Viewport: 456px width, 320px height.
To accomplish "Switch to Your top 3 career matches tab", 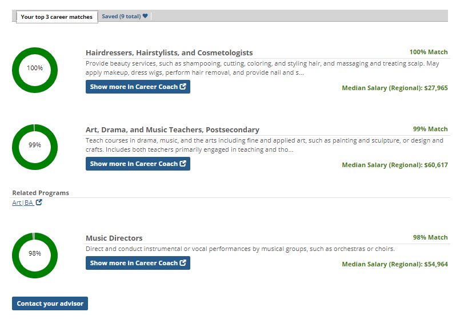I will pyautogui.click(x=57, y=17).
